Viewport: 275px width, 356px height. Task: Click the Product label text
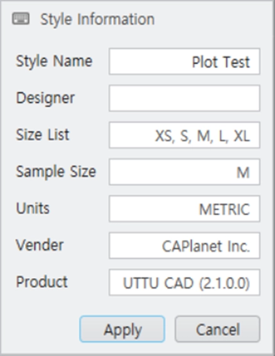42,282
